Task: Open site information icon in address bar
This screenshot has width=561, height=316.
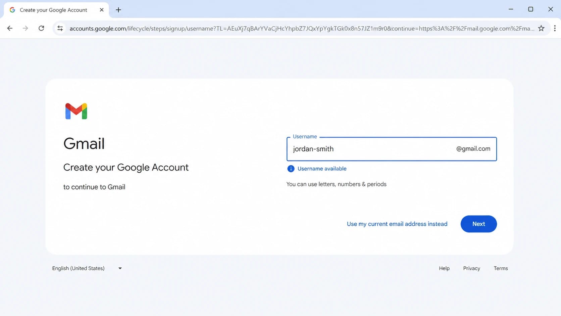Action: point(60,28)
